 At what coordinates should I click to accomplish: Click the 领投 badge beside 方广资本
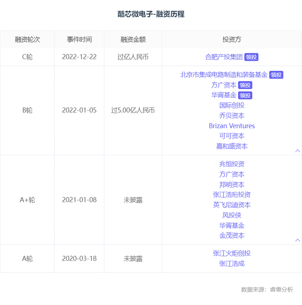coord(245,85)
